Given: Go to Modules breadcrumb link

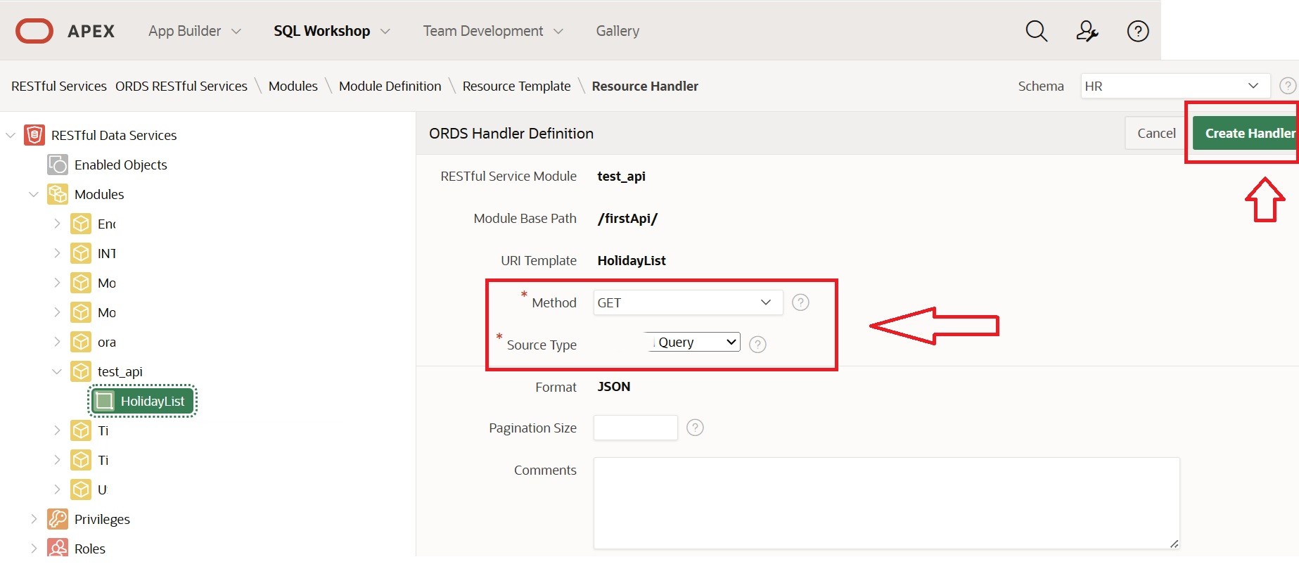Looking at the screenshot, I should pyautogui.click(x=293, y=86).
